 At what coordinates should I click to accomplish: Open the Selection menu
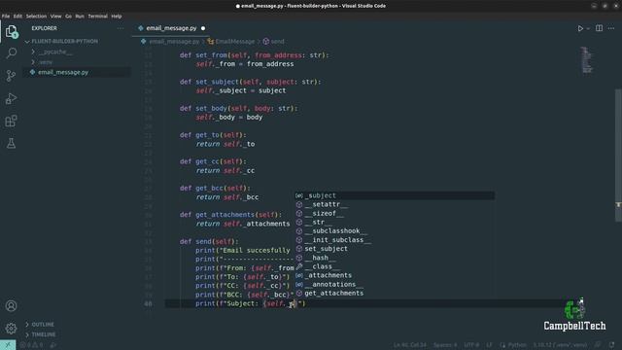point(36,17)
